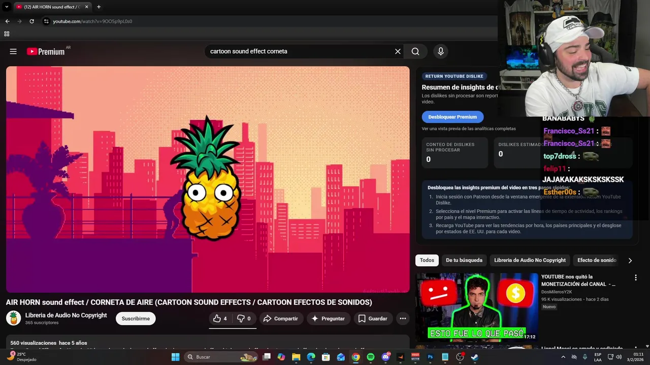Open Discord from taskbar
The width and height of the screenshot is (650, 365).
coord(385,357)
